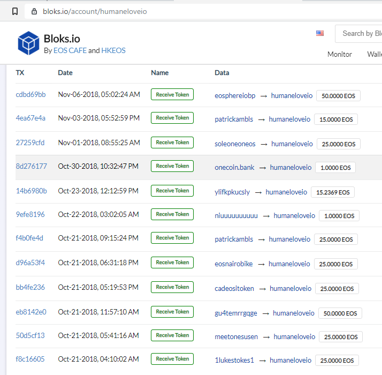382x375 pixels.
Task: Open transaction f4b0fe4d
Action: coord(29,238)
